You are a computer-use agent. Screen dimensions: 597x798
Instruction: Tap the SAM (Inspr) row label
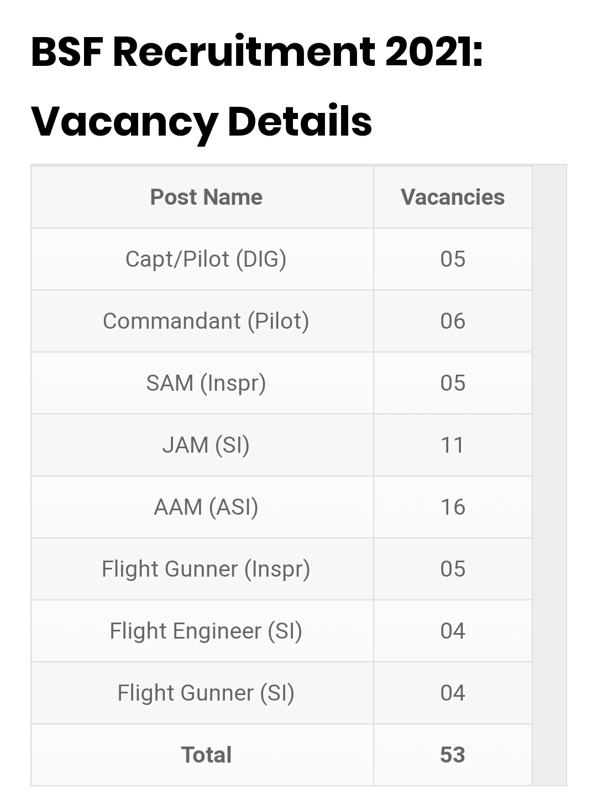(x=206, y=383)
